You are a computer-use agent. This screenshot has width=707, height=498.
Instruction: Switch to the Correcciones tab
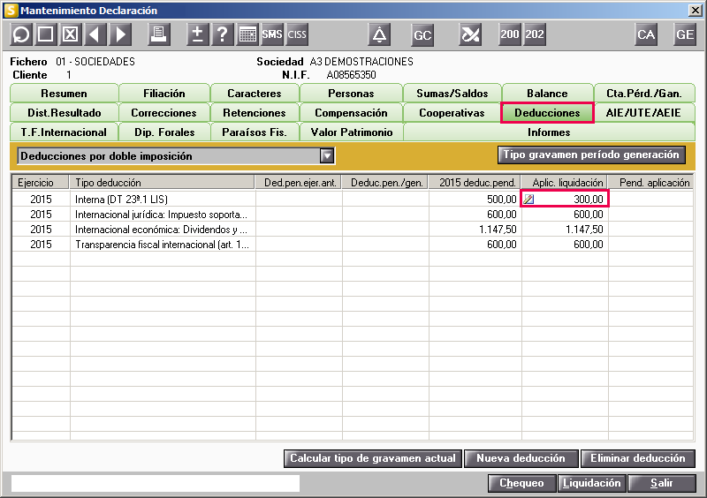[164, 113]
